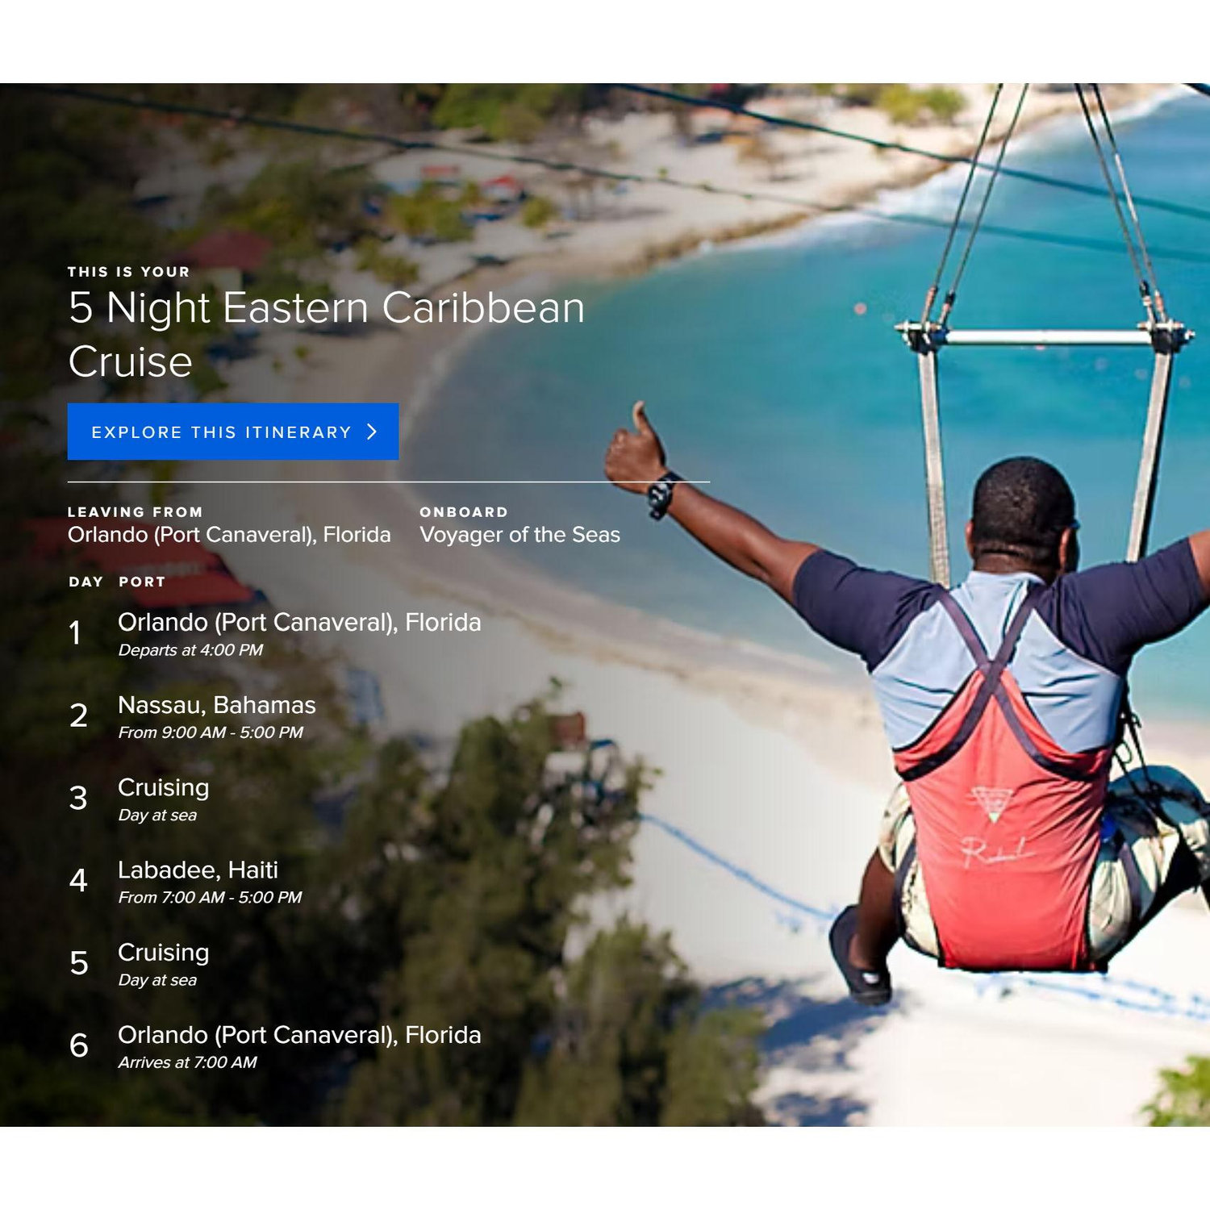The height and width of the screenshot is (1210, 1210).
Task: Click 'Arrives at 7:00 AM' text
Action: tap(187, 1062)
